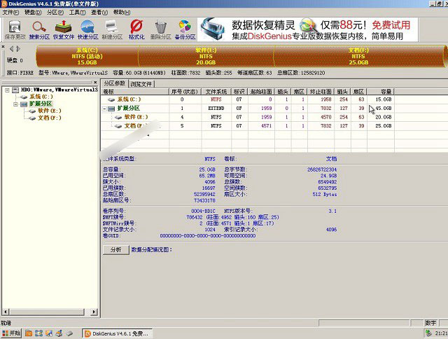This screenshot has width=448, height=339.
Task: Click the Delete Partition (删除分区) trash icon
Action: point(160,29)
